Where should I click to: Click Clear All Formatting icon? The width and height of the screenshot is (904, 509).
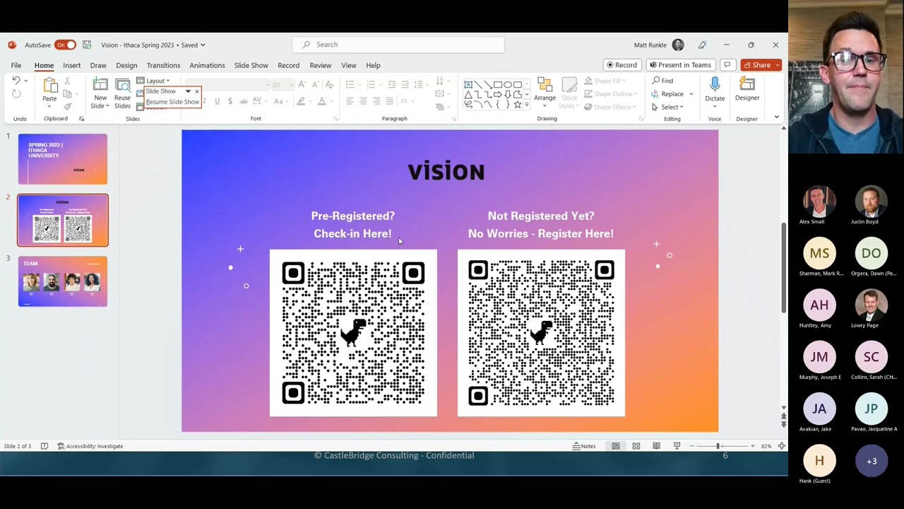[x=329, y=84]
